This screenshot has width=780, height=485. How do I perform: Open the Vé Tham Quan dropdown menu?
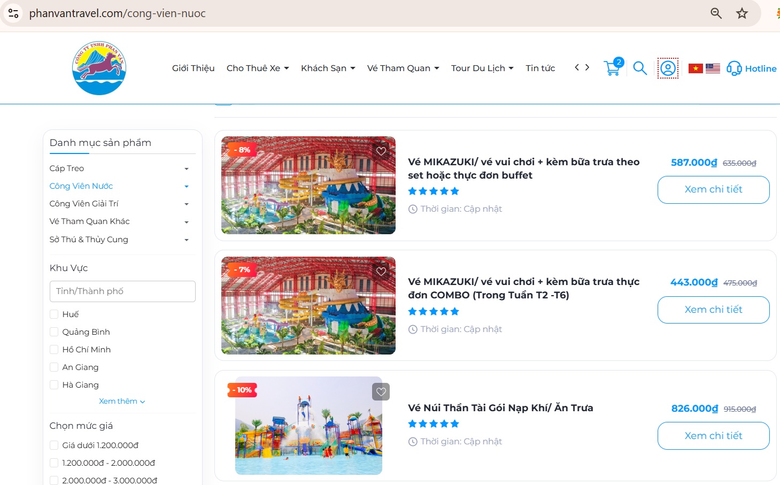coord(403,68)
